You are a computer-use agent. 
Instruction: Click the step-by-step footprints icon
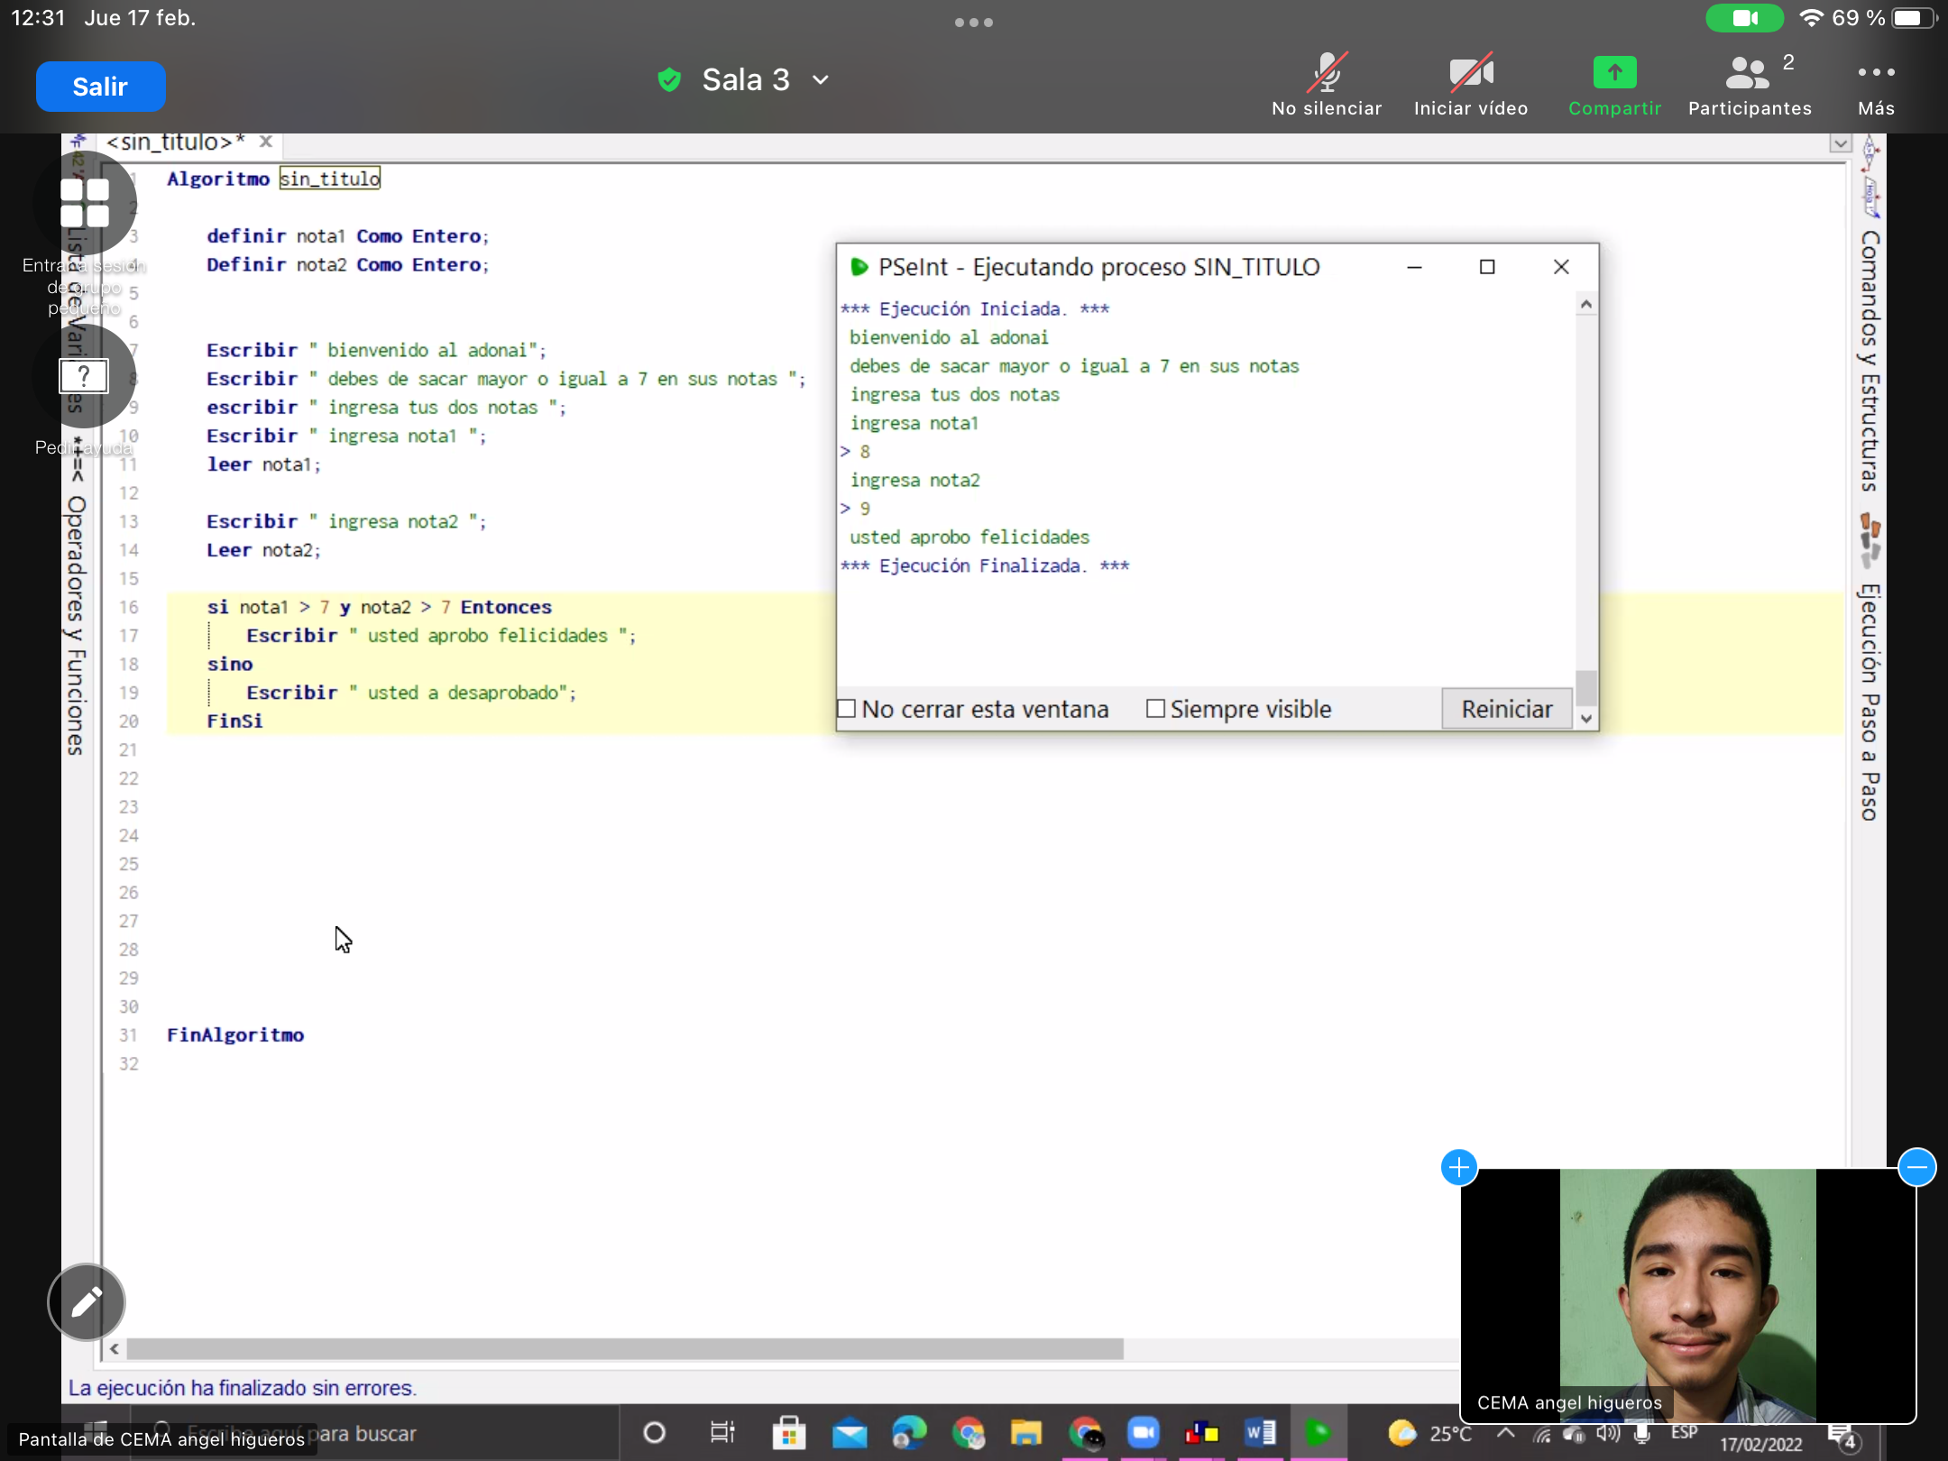point(1870,539)
